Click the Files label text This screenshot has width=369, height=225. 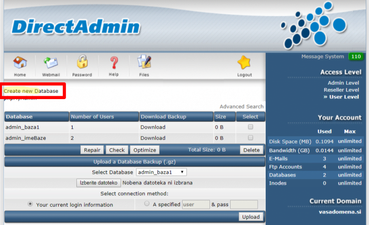(x=144, y=75)
